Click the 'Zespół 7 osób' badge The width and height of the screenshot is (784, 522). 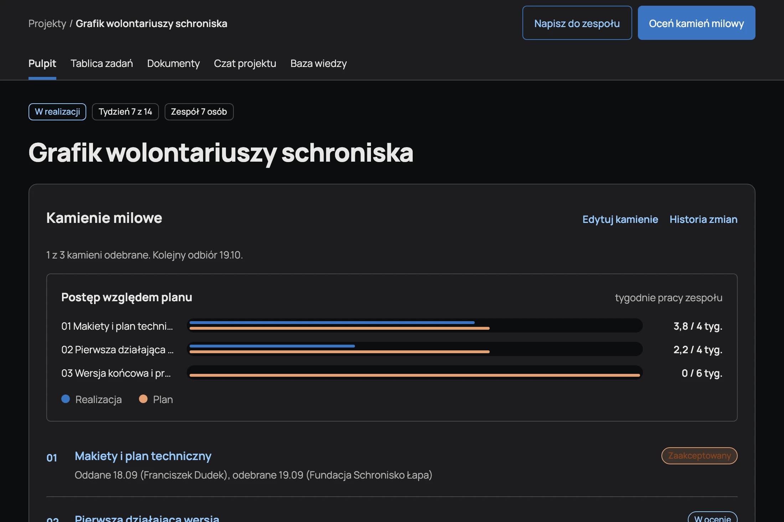(x=199, y=112)
